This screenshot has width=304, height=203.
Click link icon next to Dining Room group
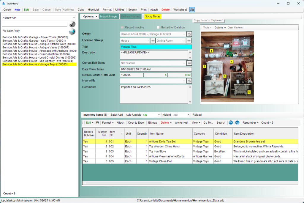pyautogui.click(x=189, y=40)
